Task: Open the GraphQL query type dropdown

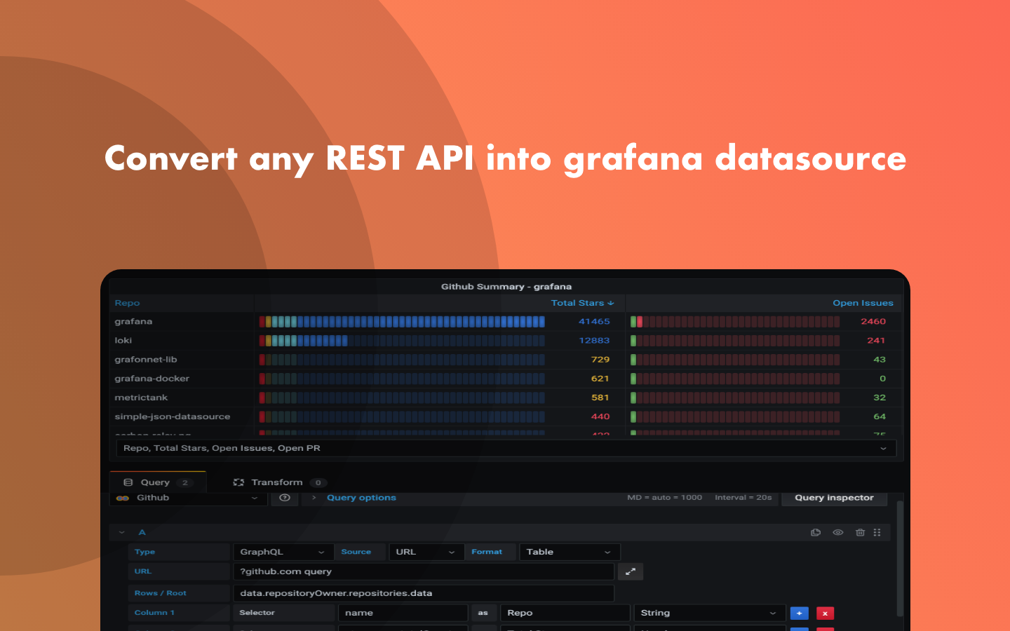Action: click(x=283, y=552)
